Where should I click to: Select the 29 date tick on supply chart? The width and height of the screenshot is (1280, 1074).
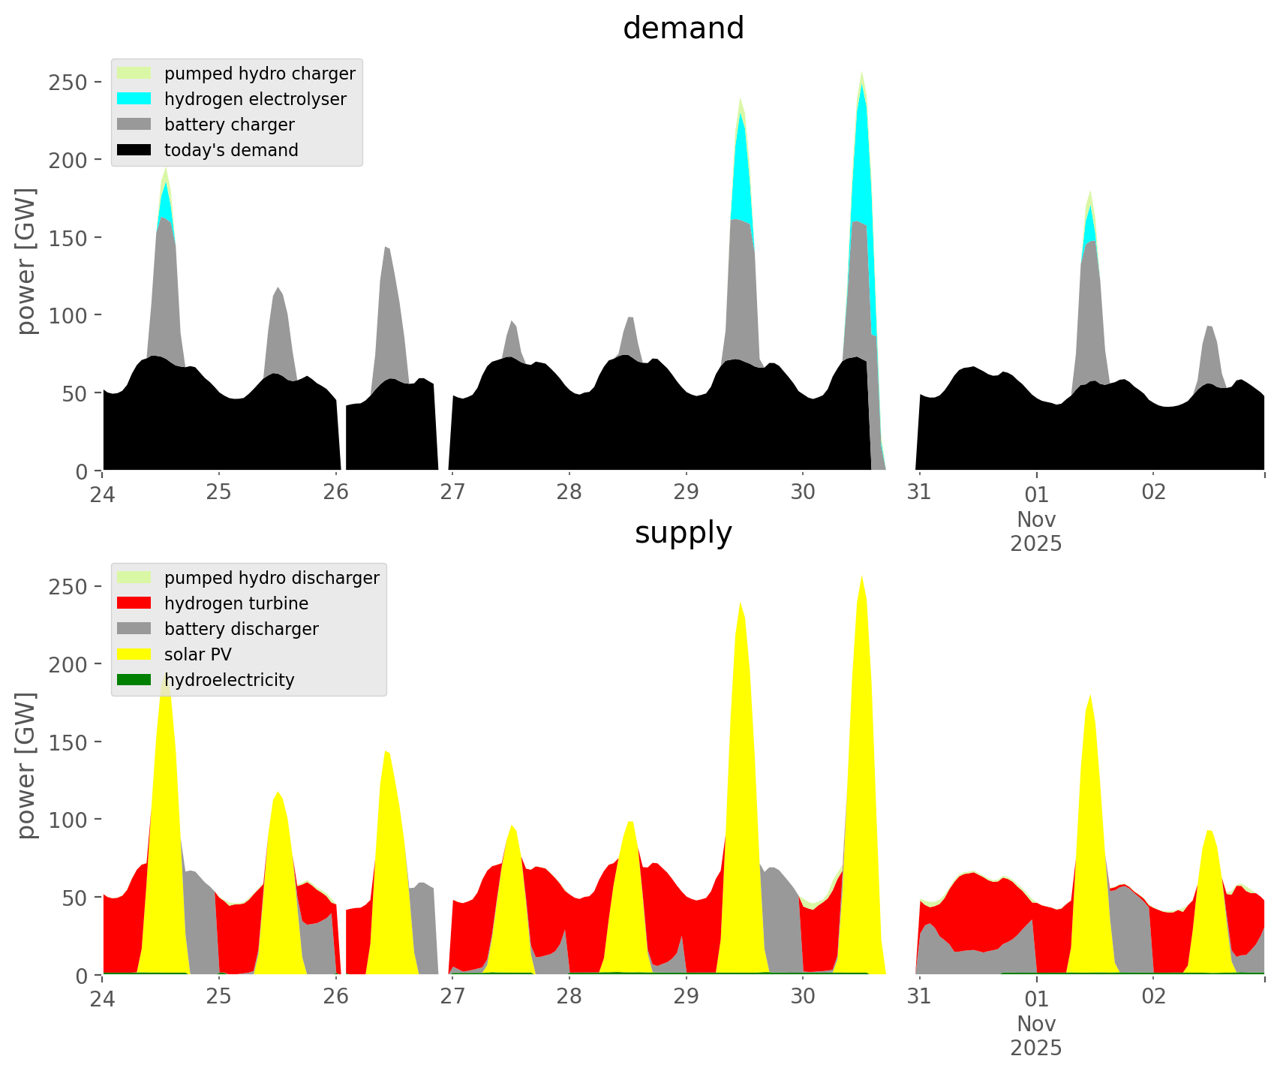686,997
